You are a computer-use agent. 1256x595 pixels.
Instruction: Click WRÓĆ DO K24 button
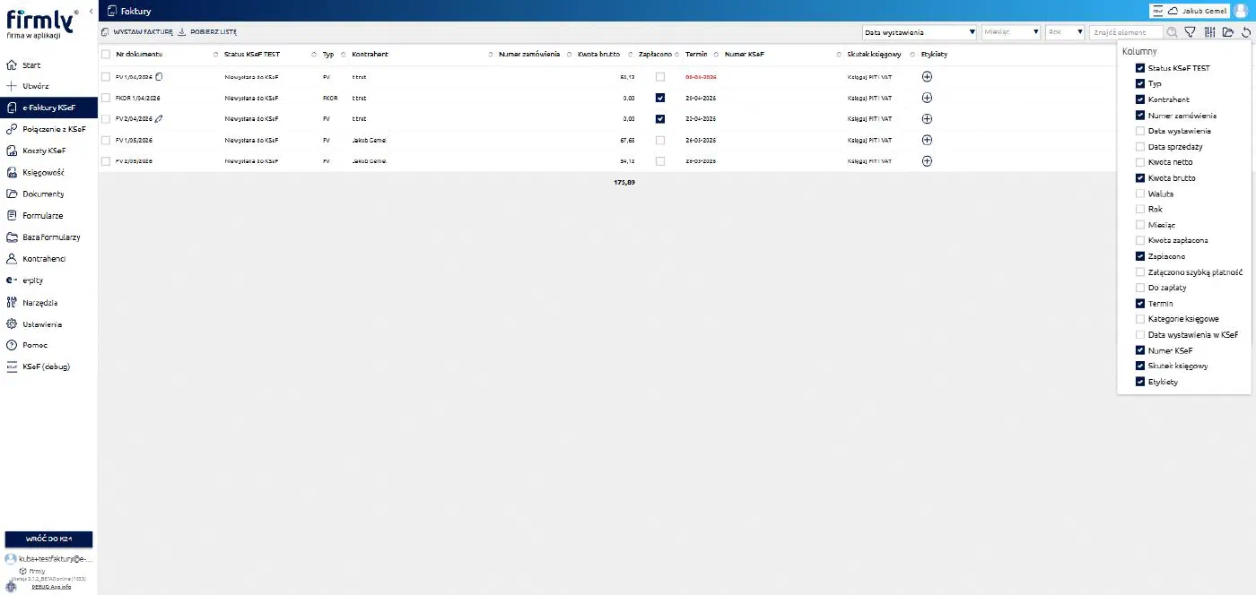[48, 539]
